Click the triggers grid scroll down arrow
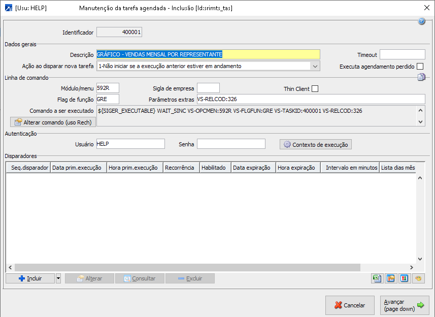The height and width of the screenshot is (317, 435). (x=420, y=259)
